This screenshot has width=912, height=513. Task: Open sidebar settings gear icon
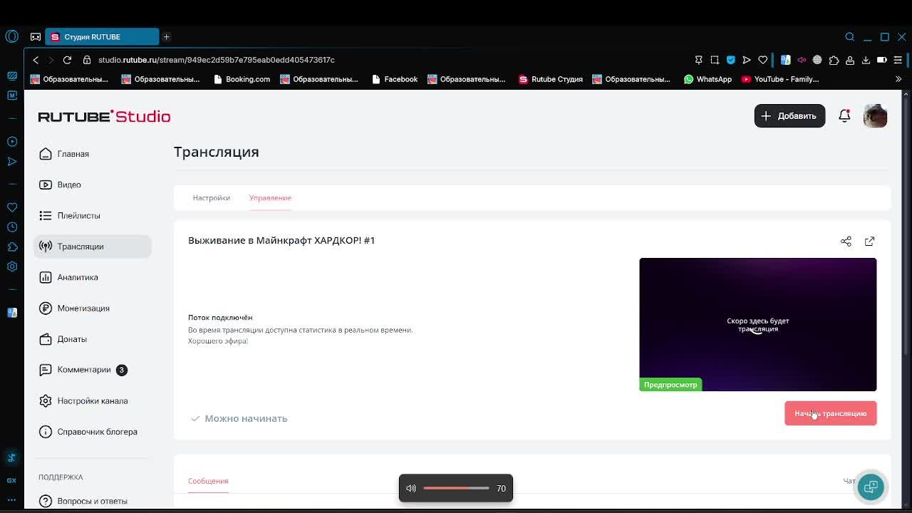[11, 266]
